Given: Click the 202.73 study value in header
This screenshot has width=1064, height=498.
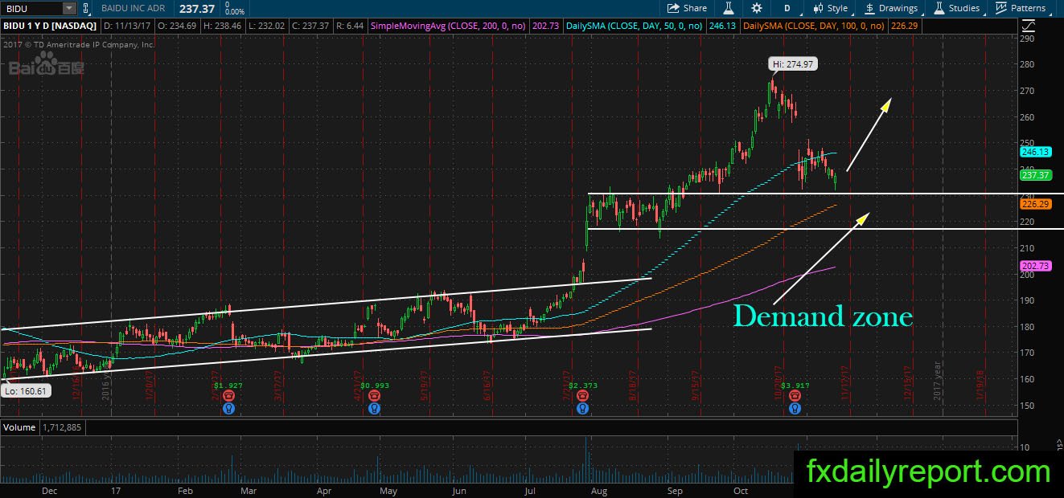Looking at the screenshot, I should (x=546, y=26).
